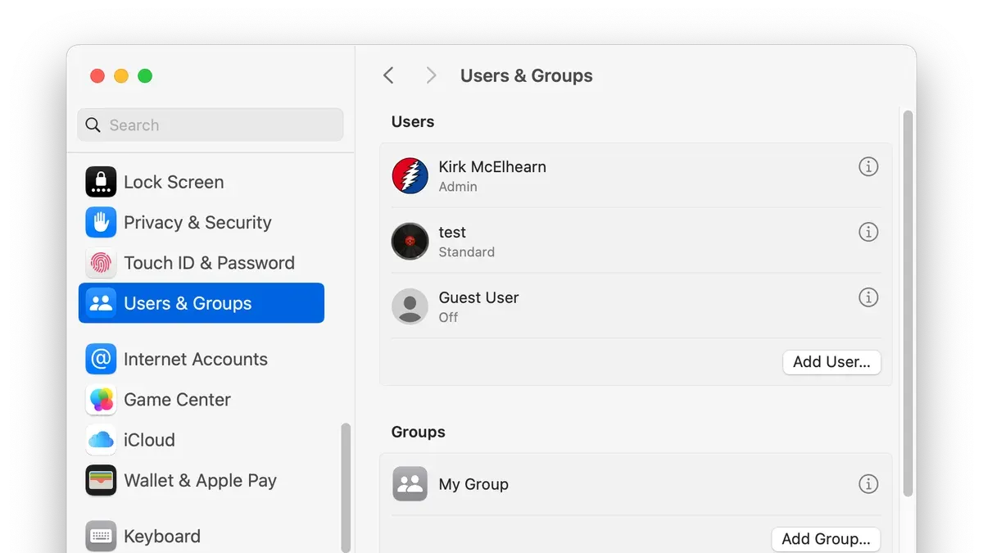The image size is (983, 553).
Task: Click the Guest User name text
Action: coord(478,297)
